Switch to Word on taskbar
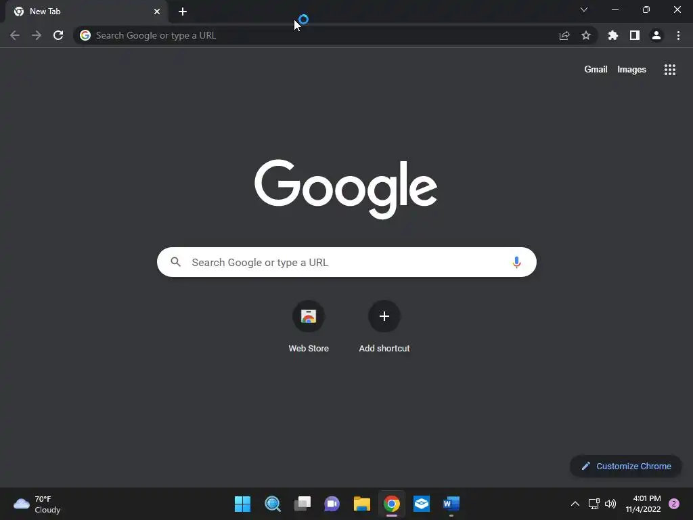The image size is (693, 520). pos(451,504)
